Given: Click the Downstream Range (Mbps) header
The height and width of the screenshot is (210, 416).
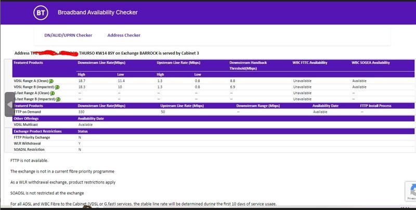Looking at the screenshot, I should pyautogui.click(x=258, y=106).
